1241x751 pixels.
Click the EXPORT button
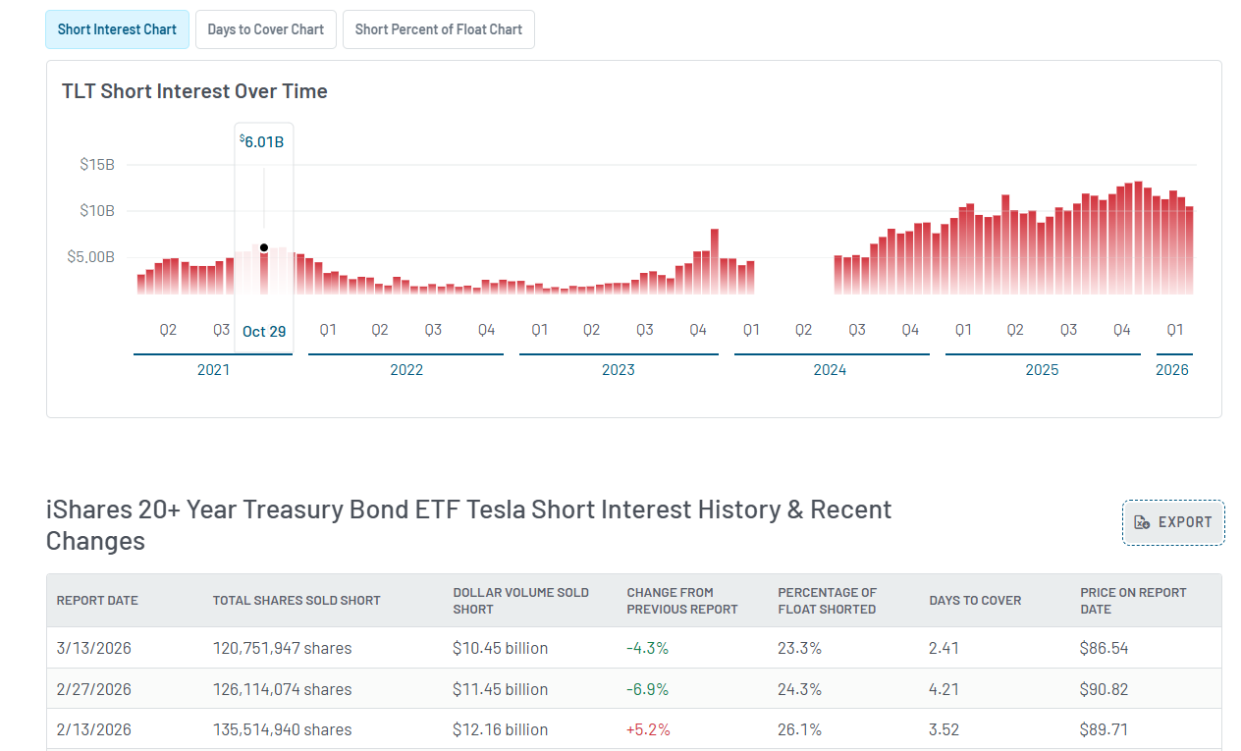tap(1172, 522)
